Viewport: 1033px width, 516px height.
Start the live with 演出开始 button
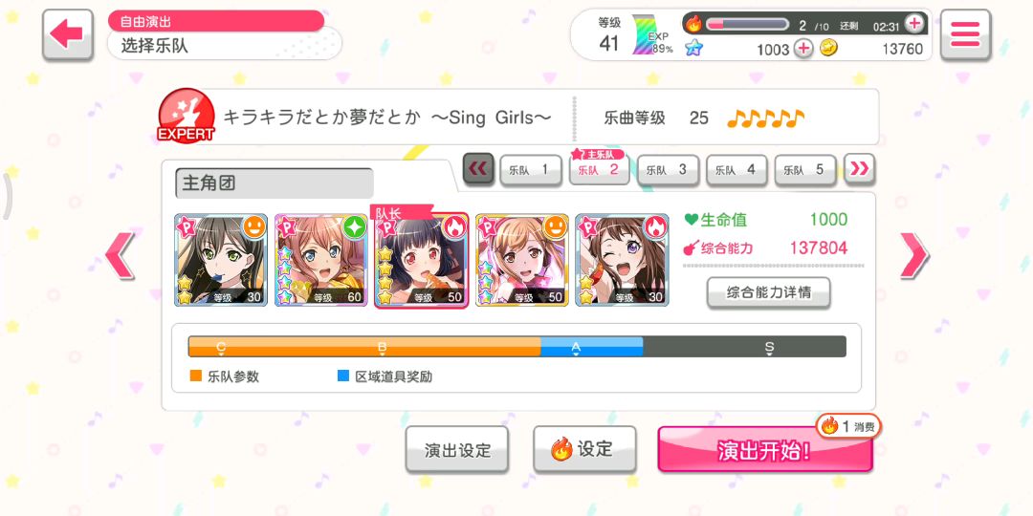(765, 449)
